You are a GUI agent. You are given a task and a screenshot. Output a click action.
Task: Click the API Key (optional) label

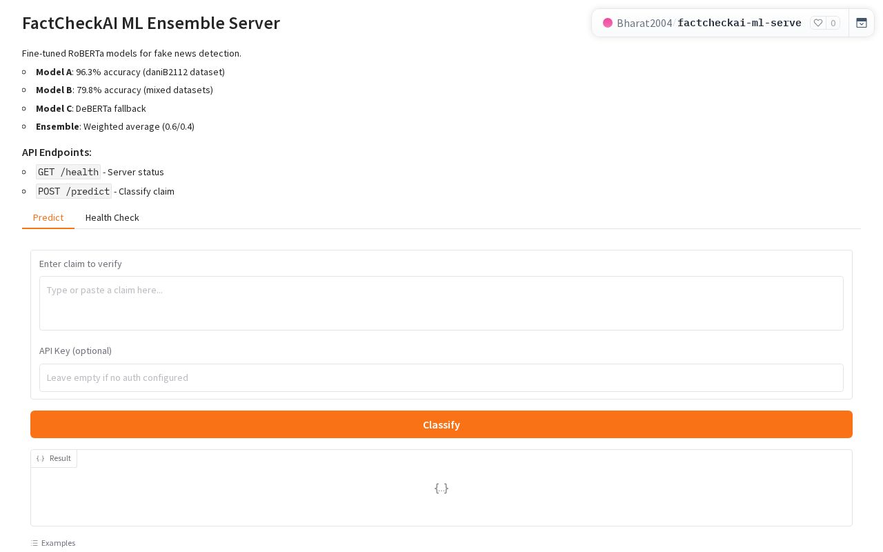click(x=75, y=351)
